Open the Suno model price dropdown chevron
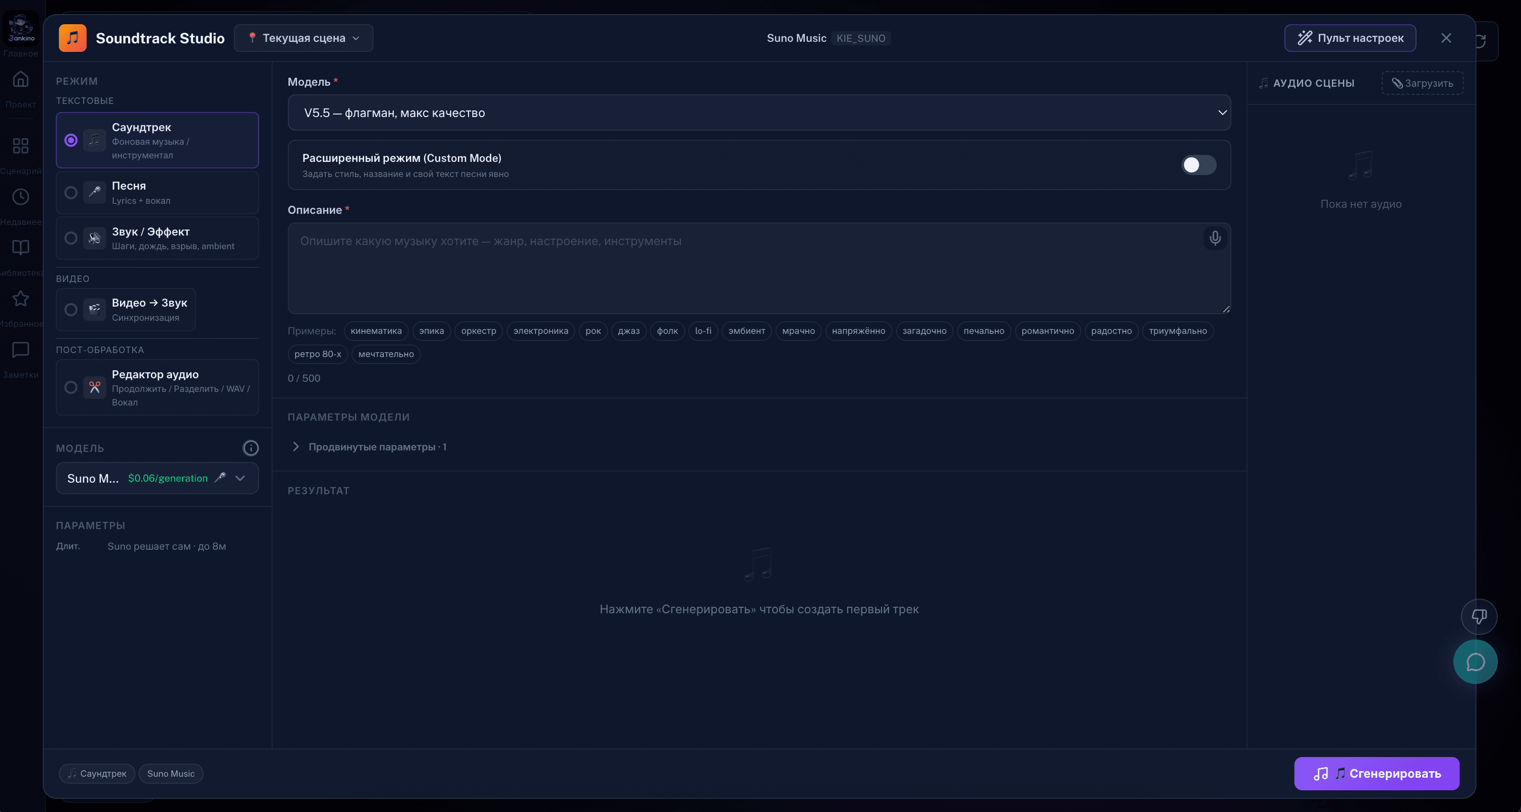 click(241, 478)
